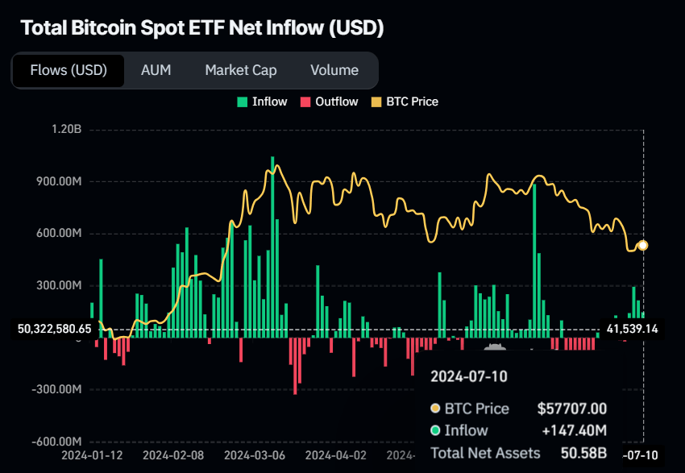Click the deepest red outflow bar below the axis
Screen dimensions: 685x473
(297, 371)
